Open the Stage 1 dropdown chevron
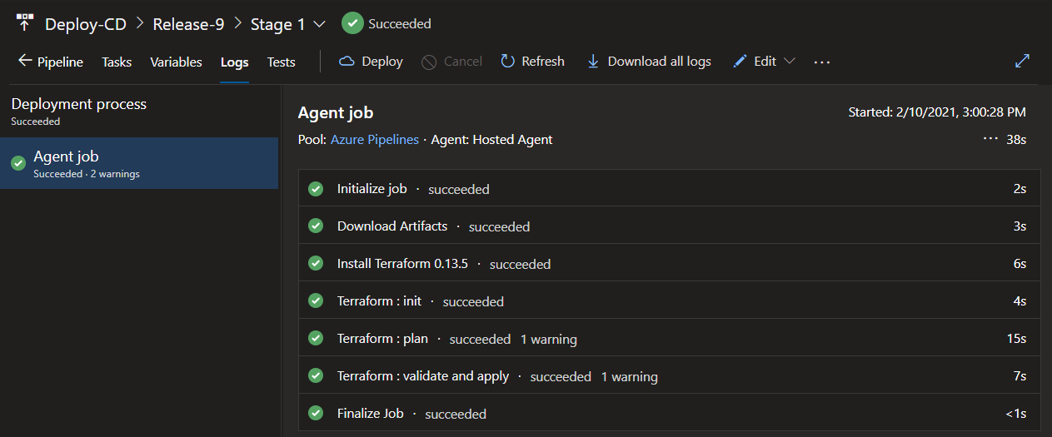 tap(319, 24)
